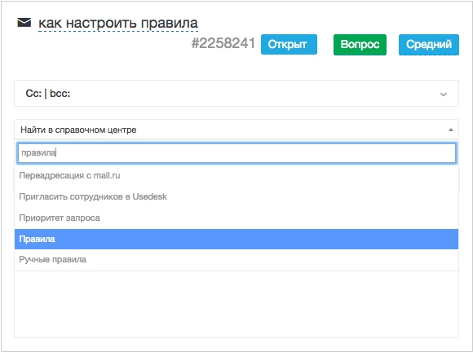
Task: Focus the search field containing 'правила'
Action: point(236,153)
